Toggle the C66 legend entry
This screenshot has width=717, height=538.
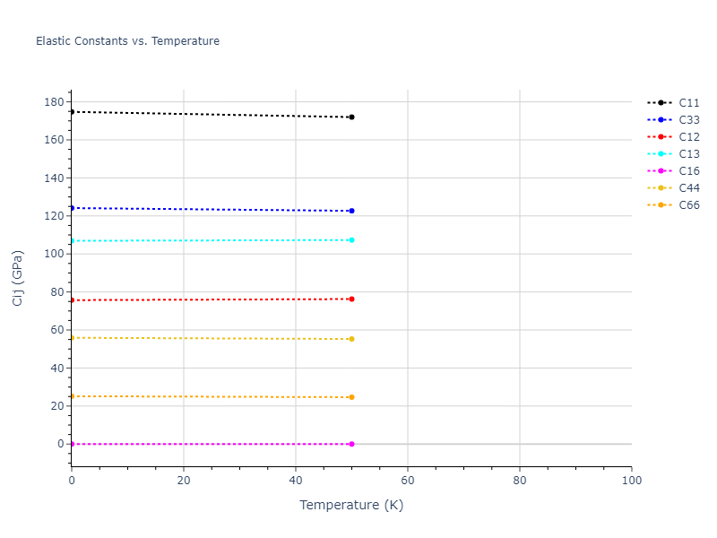[x=688, y=205]
